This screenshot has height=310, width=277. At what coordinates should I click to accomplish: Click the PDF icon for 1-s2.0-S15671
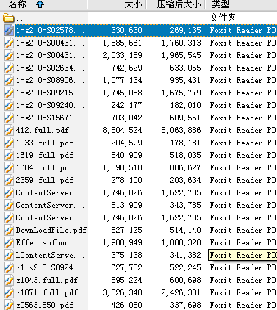[9, 118]
